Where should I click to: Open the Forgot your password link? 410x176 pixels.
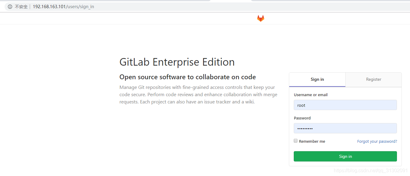pyautogui.click(x=377, y=142)
